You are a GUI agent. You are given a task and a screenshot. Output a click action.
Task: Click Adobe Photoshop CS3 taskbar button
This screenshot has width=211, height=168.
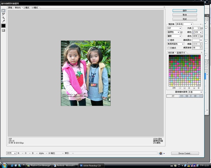click(91, 166)
